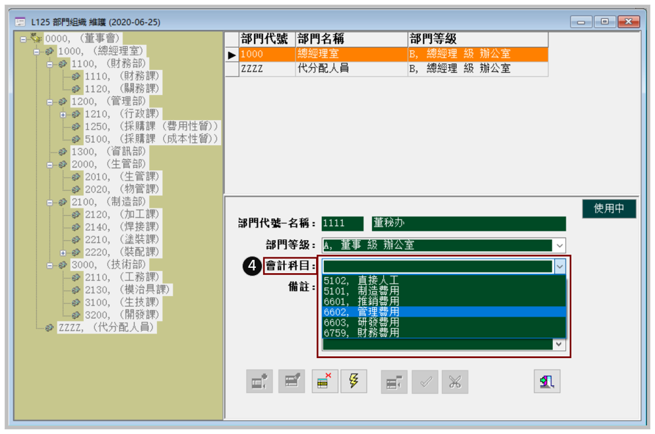Click the lightning bolt refresh icon

pyautogui.click(x=354, y=381)
